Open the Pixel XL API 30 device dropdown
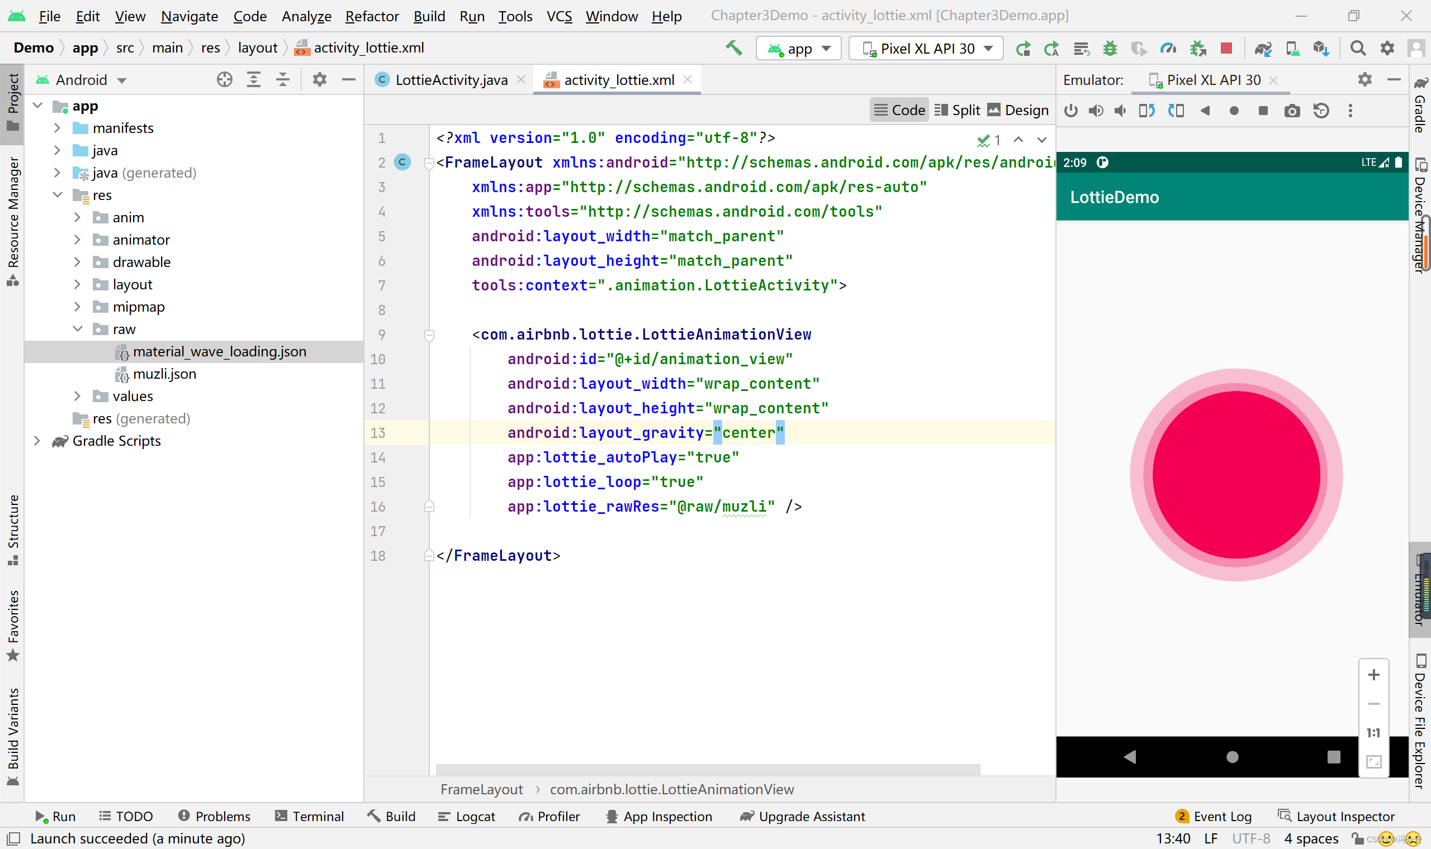 (x=926, y=49)
